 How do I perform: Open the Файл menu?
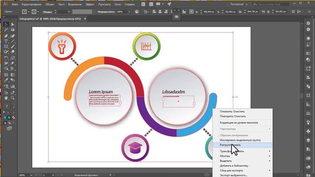click(x=15, y=4)
